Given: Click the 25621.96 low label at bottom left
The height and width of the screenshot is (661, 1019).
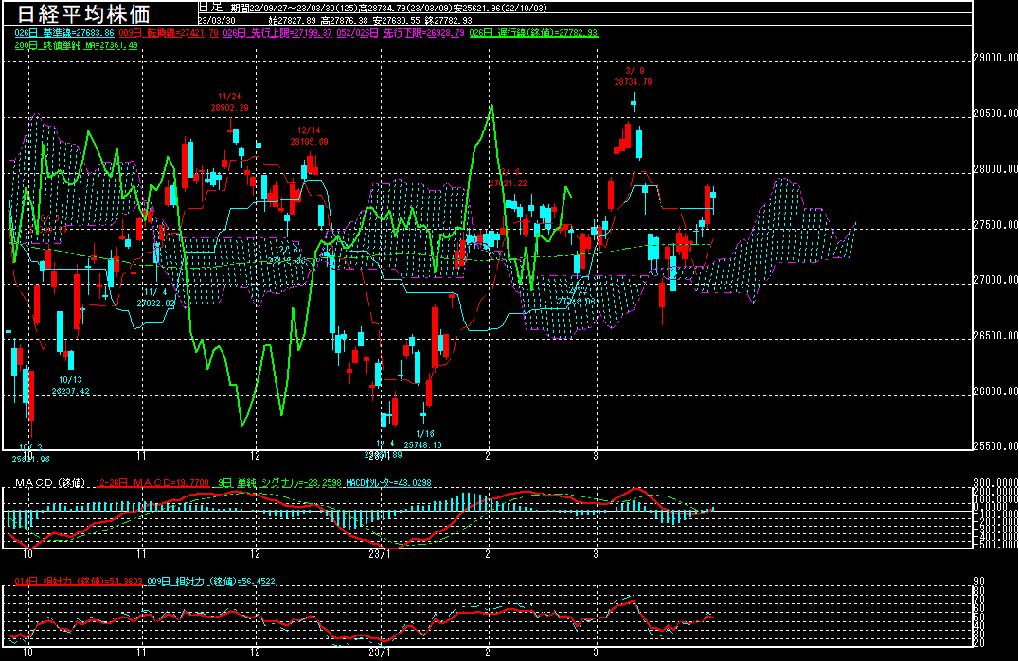Looking at the screenshot, I should pyautogui.click(x=31, y=460).
